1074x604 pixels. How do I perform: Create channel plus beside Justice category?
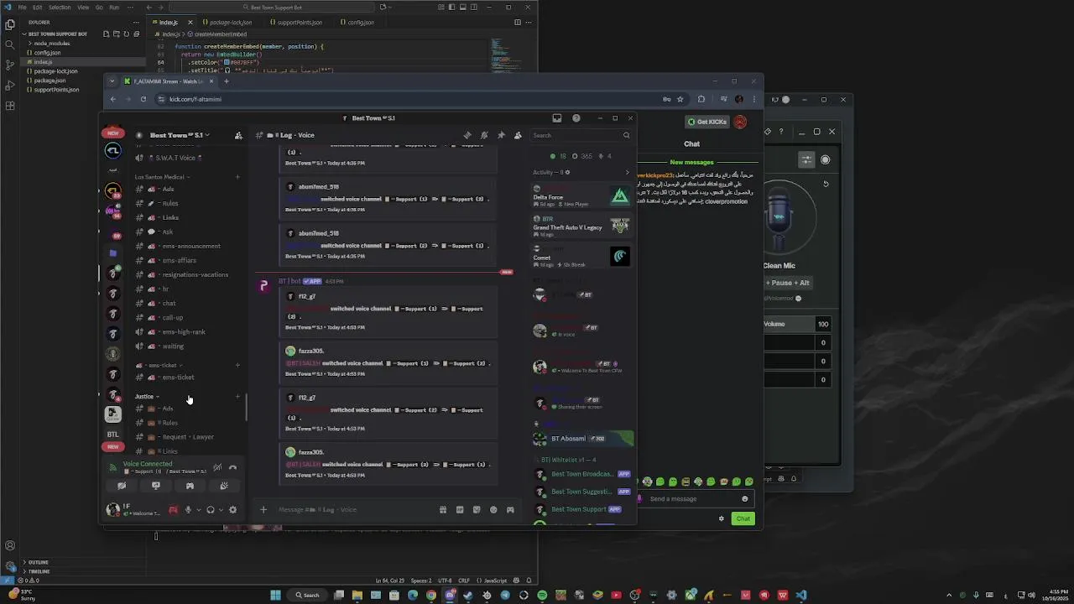[237, 396]
